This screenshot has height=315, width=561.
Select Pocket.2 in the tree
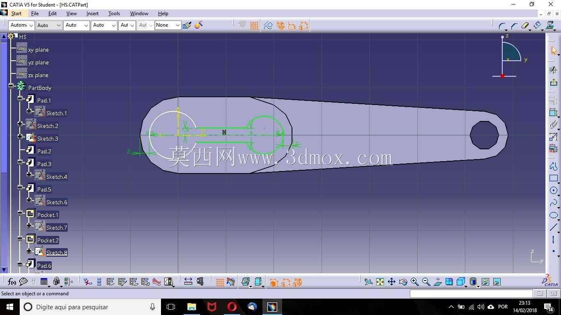click(48, 240)
